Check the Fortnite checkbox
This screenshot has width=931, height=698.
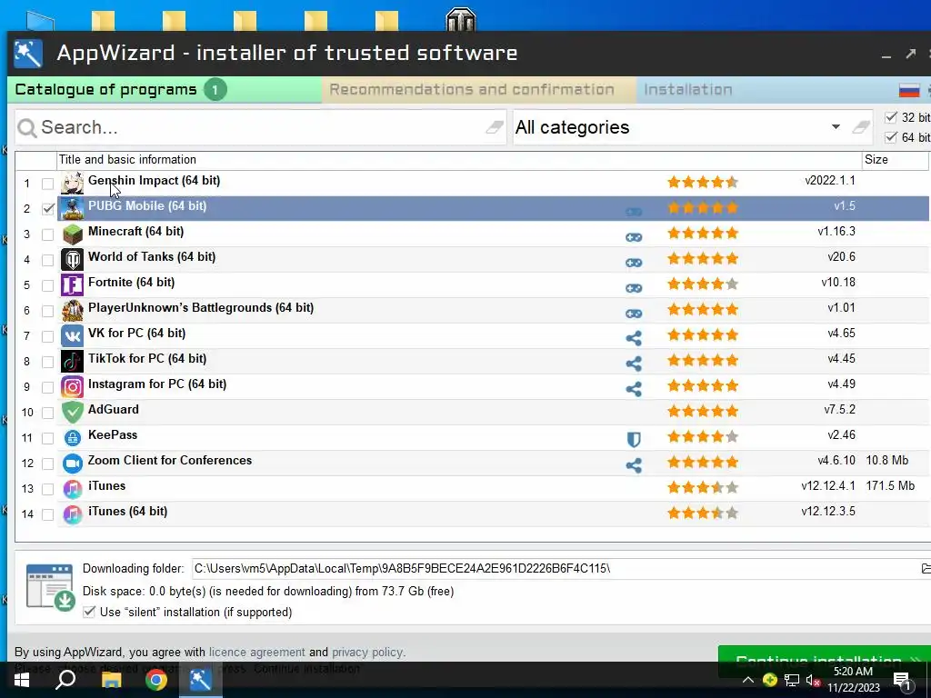coord(47,285)
